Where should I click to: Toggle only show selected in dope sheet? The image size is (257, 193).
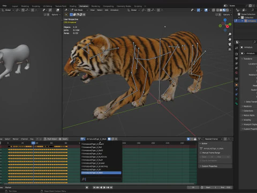pyautogui.click(x=188, y=139)
